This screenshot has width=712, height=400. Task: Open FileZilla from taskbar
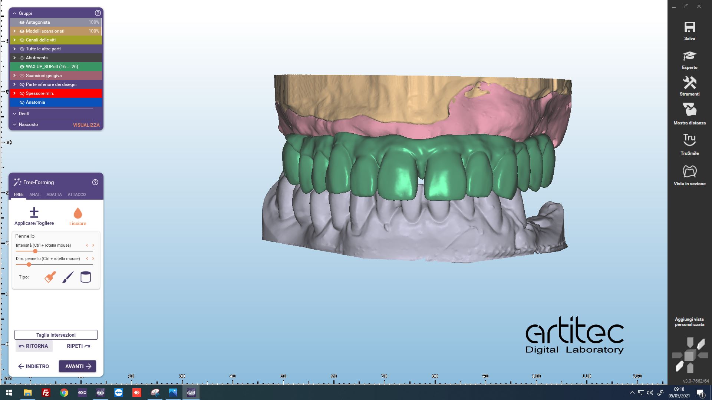(46, 393)
